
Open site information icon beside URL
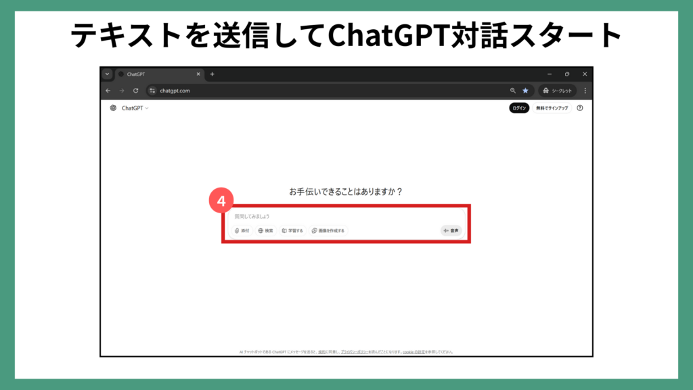tap(152, 91)
